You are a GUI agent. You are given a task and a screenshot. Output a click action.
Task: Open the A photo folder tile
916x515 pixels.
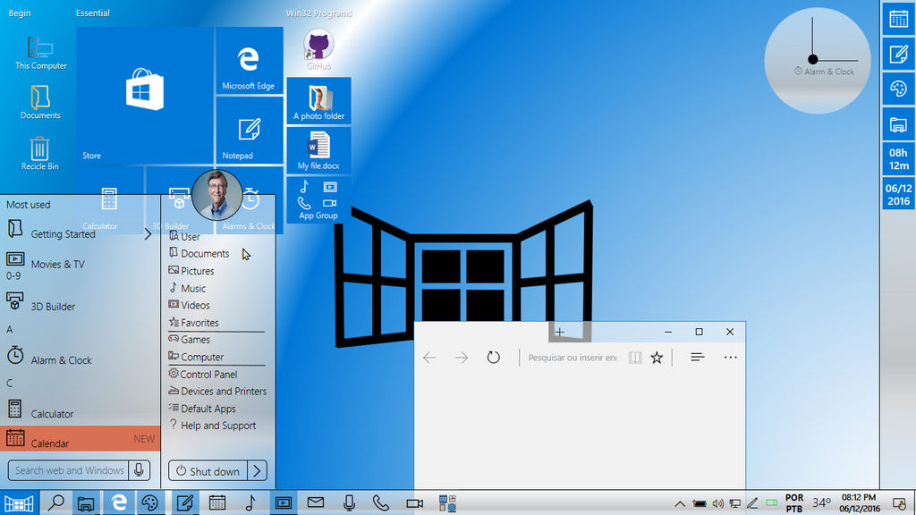[319, 100]
